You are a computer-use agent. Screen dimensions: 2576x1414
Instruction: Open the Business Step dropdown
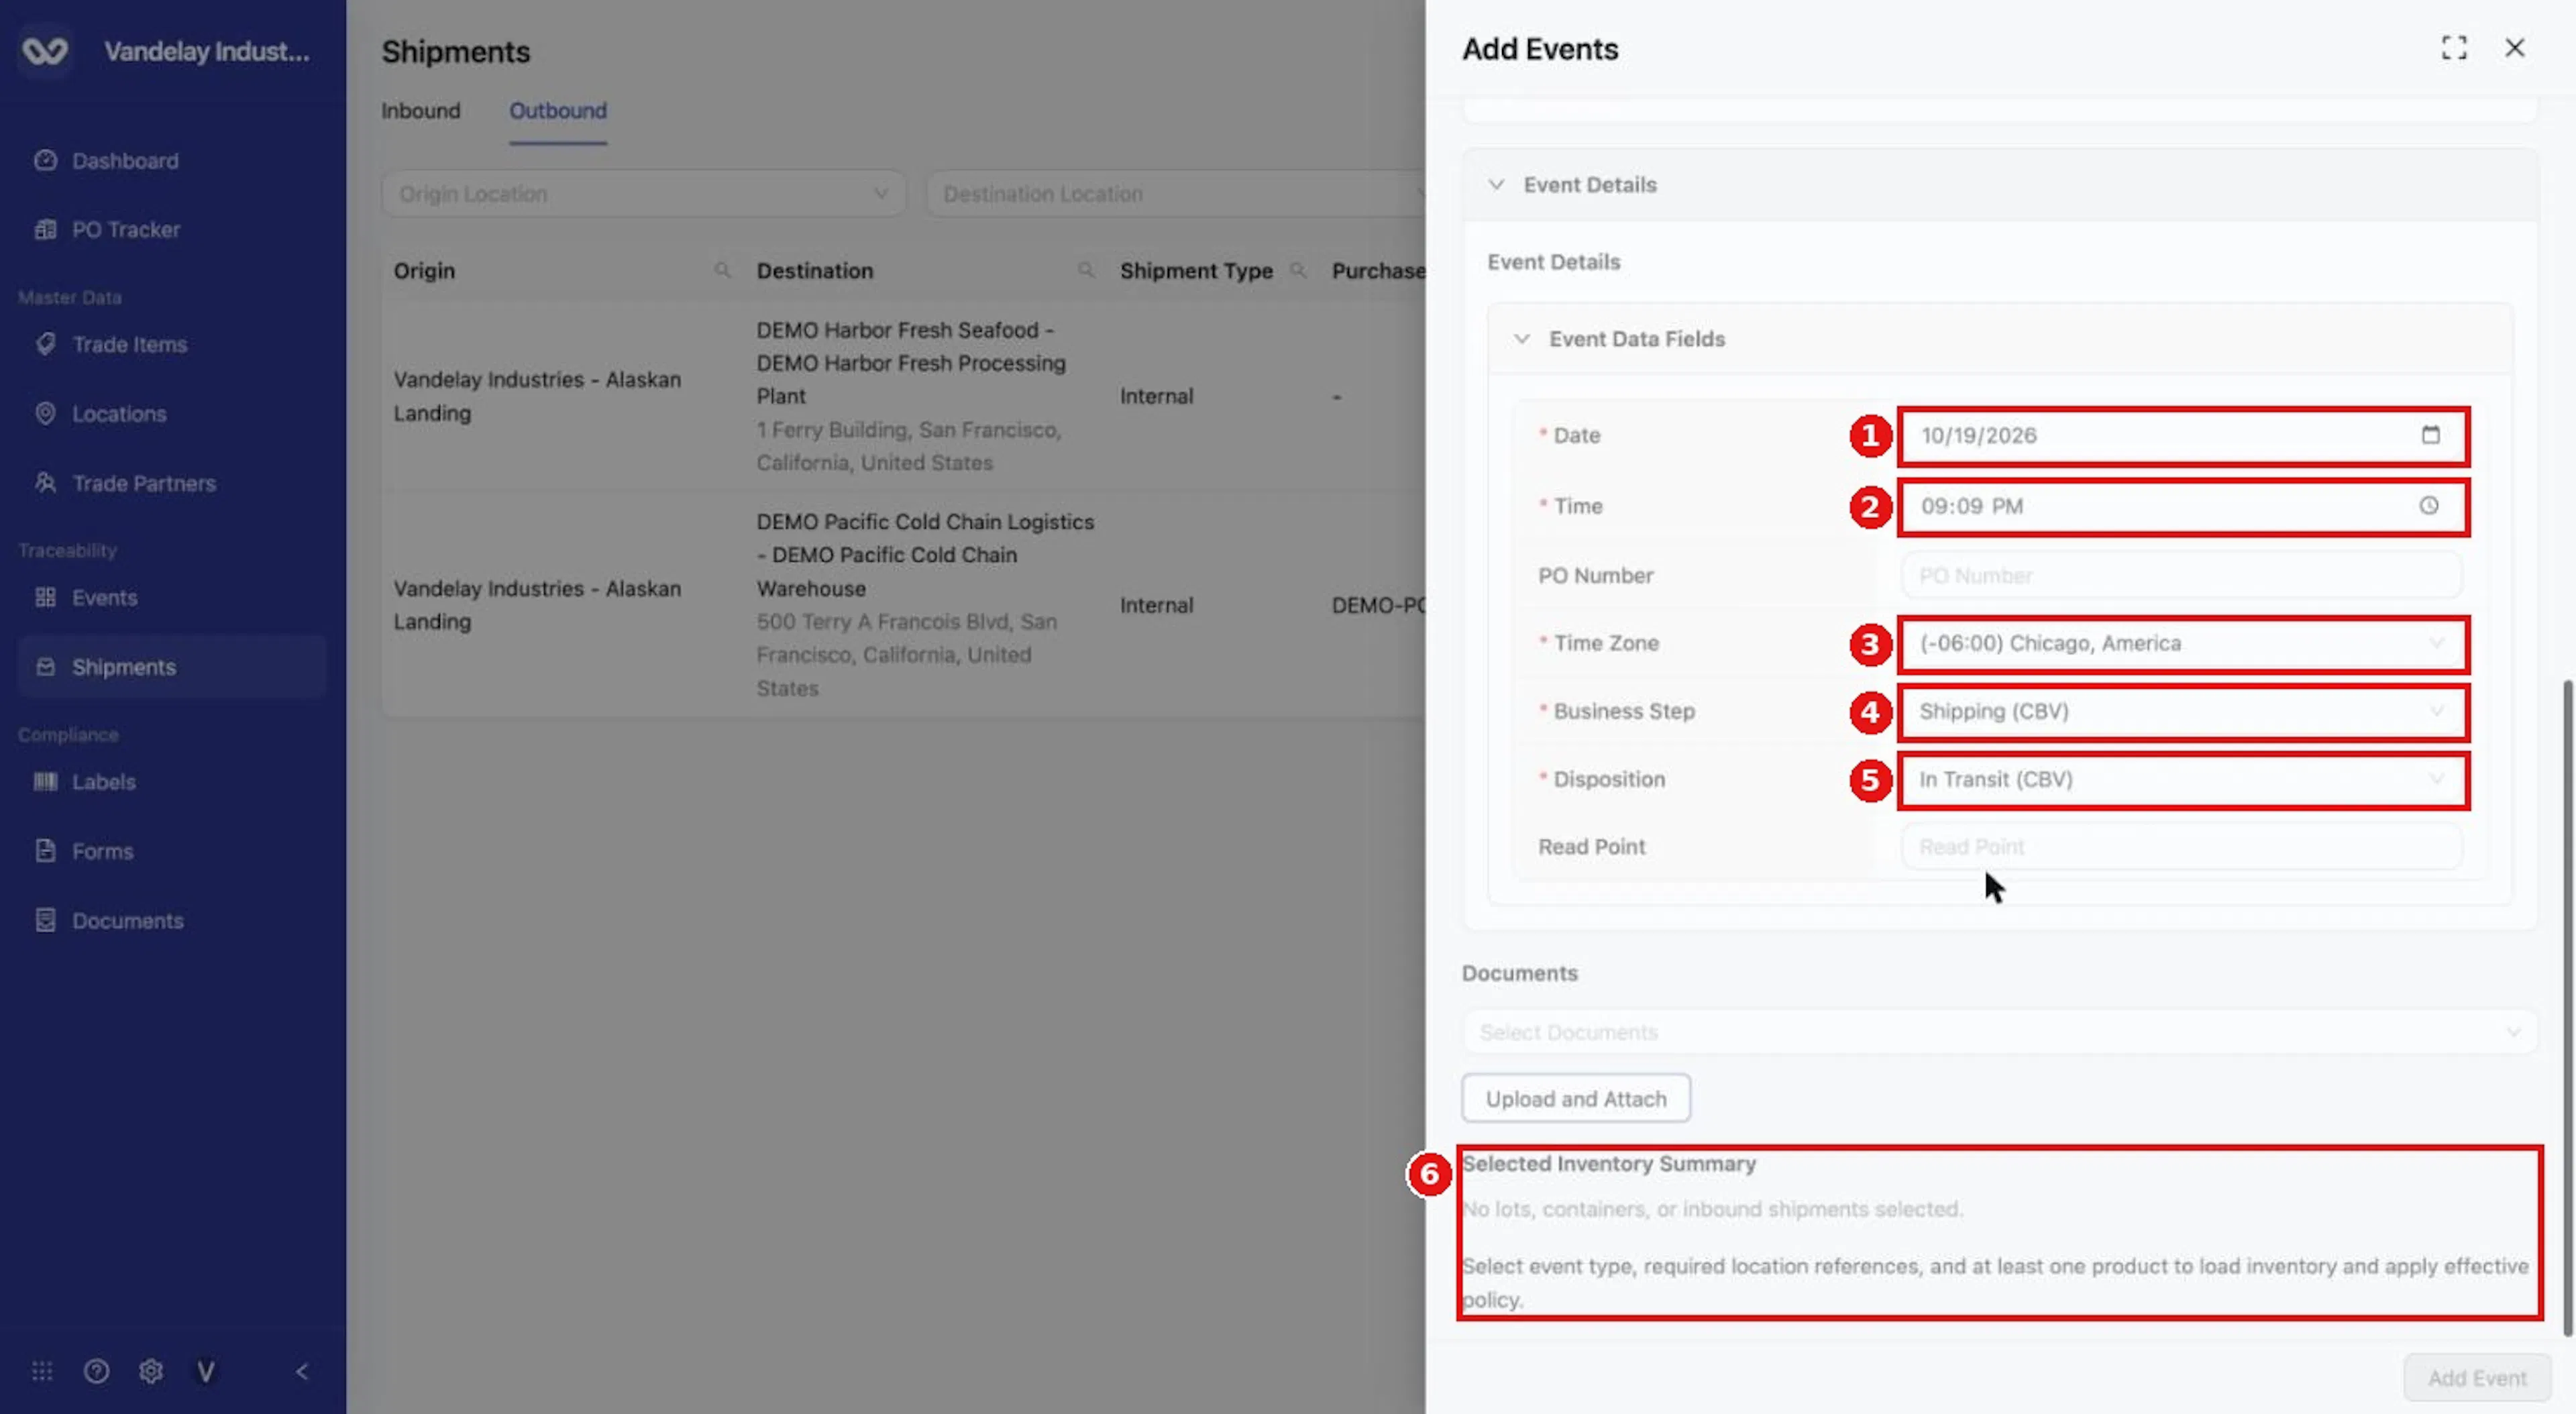[2182, 711]
